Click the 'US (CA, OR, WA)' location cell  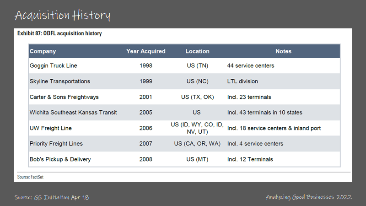(198, 144)
